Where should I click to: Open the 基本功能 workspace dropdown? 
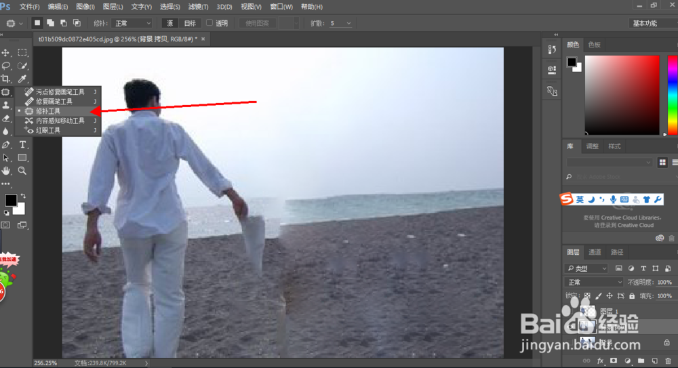(654, 23)
